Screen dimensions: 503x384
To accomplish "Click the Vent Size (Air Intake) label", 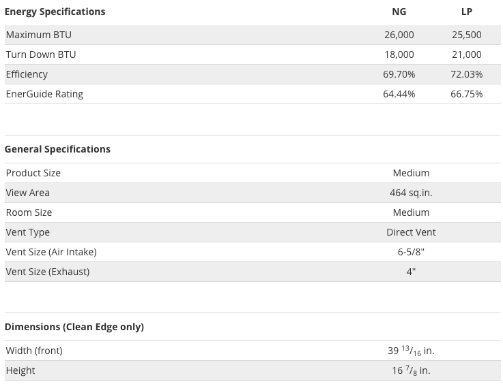I will 51,252.
